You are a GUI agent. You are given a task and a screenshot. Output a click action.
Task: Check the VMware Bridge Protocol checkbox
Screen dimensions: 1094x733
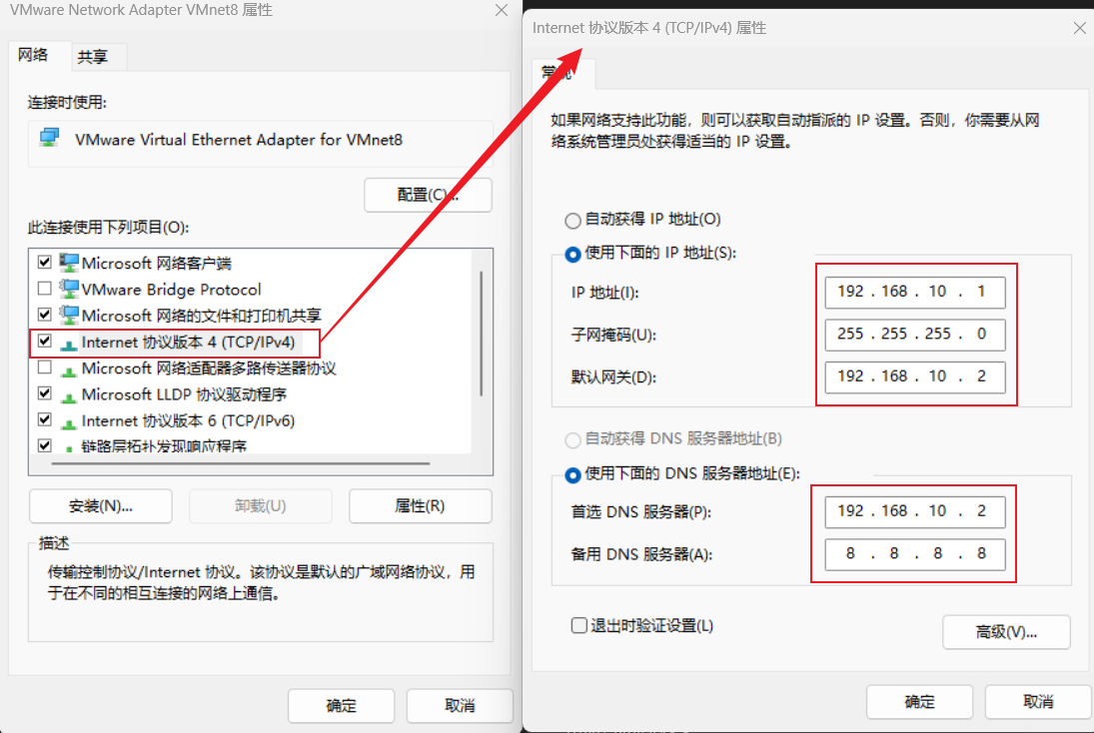pyautogui.click(x=45, y=288)
